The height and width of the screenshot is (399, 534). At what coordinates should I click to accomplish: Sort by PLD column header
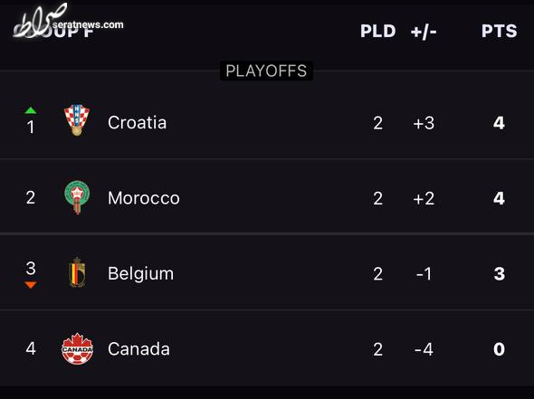[x=378, y=31]
